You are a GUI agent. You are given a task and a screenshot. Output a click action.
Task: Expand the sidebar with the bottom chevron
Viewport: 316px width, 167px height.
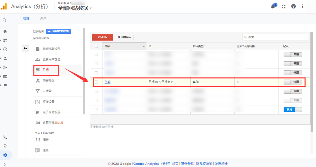tap(5, 164)
